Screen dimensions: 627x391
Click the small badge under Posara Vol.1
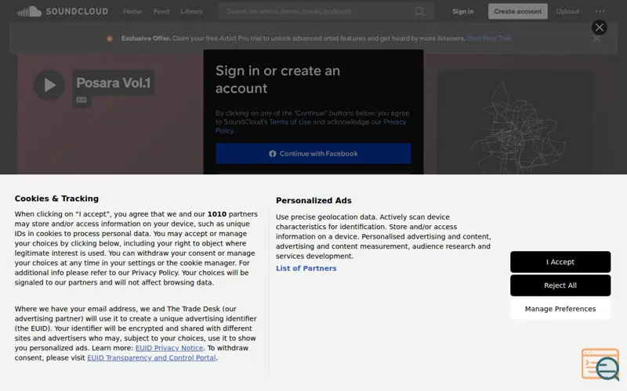(x=82, y=100)
